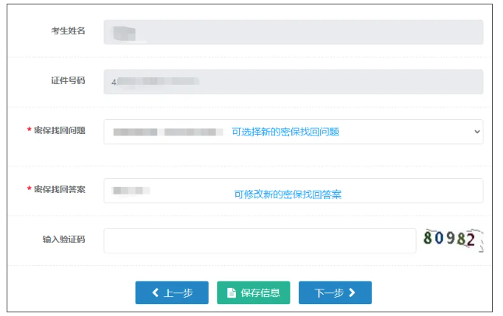Click the document icon on 保存信息
The height and width of the screenshot is (316, 503).
coord(232,292)
